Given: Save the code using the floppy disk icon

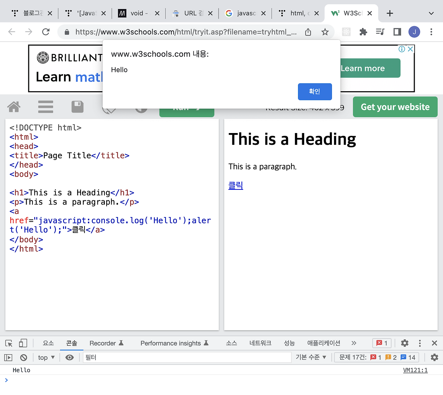Looking at the screenshot, I should pyautogui.click(x=78, y=107).
